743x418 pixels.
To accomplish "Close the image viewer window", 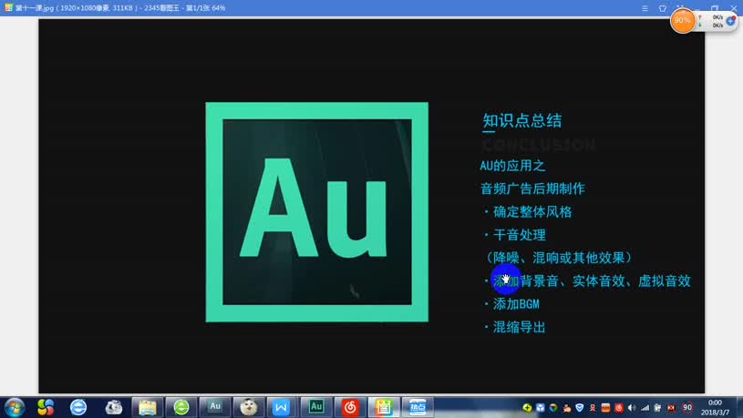I will point(734,6).
